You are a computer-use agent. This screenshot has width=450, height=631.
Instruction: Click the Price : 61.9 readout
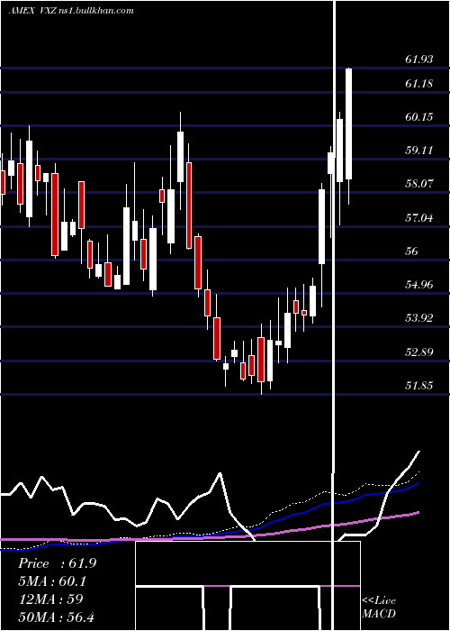pyautogui.click(x=57, y=563)
